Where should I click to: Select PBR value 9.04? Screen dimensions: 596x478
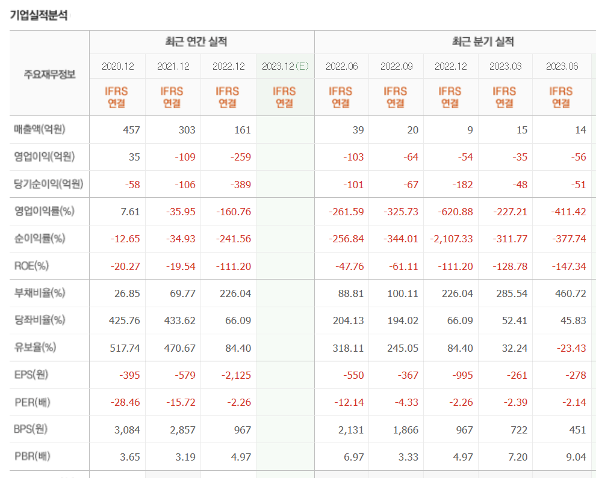[x=576, y=457]
